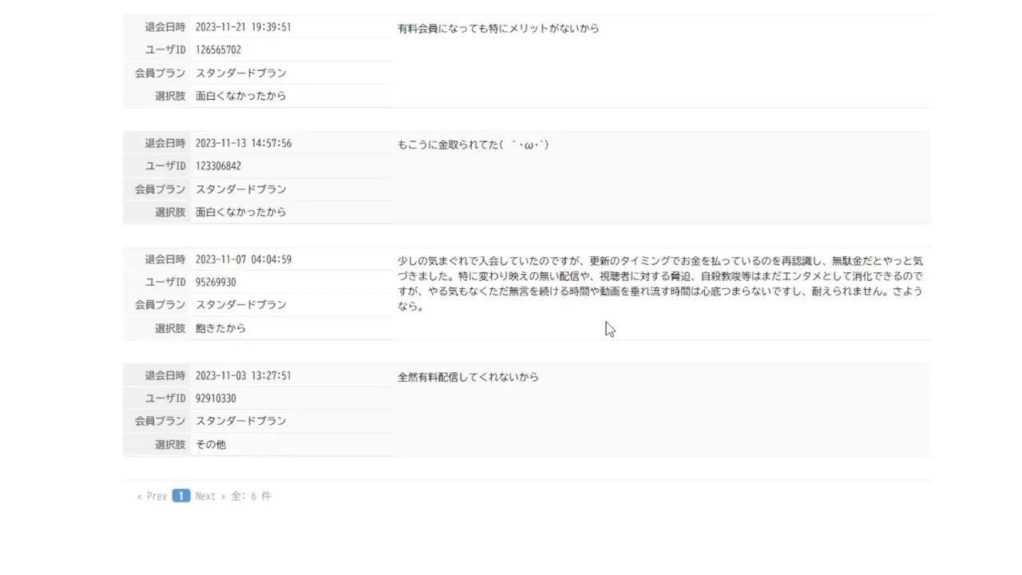Select the withdrawal date 2023-11-03 13:27:51
Image resolution: width=1022 pixels, height=575 pixels.
tap(244, 375)
